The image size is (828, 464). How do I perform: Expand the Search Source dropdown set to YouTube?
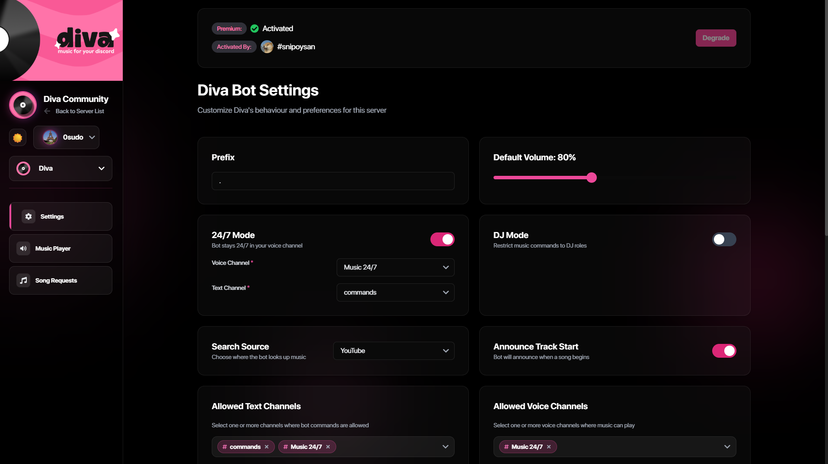click(x=393, y=350)
